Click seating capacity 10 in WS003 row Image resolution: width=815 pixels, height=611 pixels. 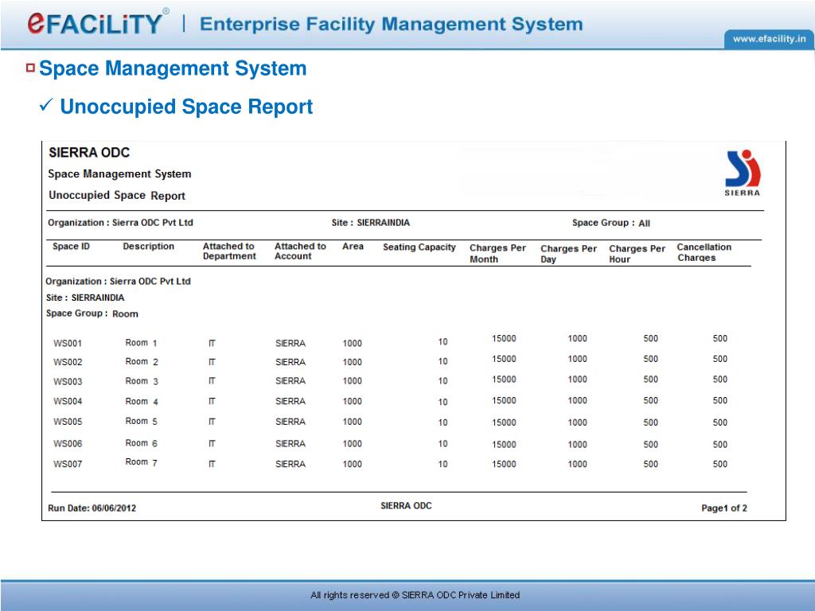443,381
